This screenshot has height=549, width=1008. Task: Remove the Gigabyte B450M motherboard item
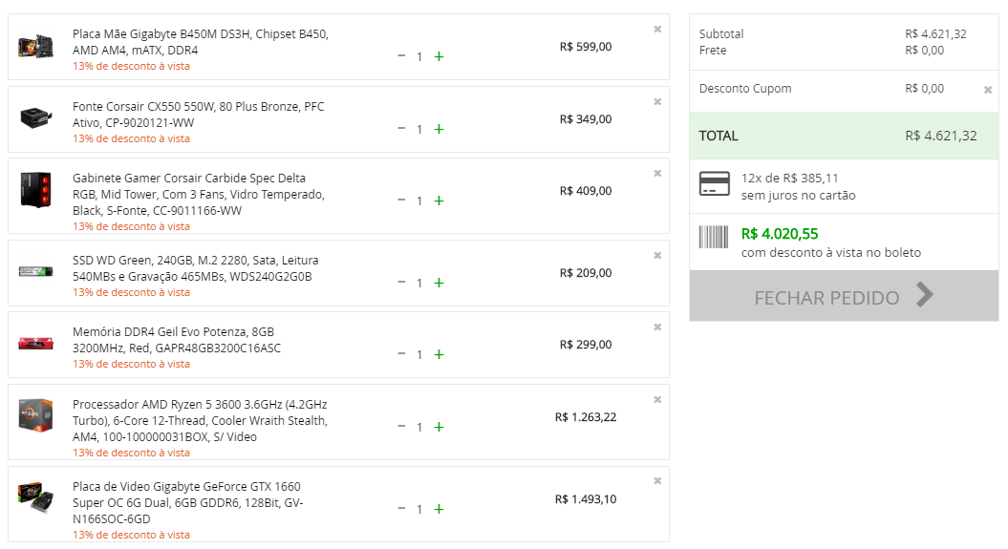coord(657,29)
